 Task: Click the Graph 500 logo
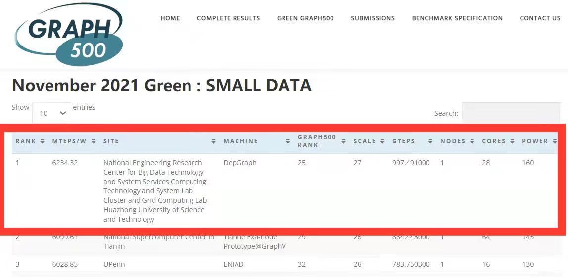(69, 34)
